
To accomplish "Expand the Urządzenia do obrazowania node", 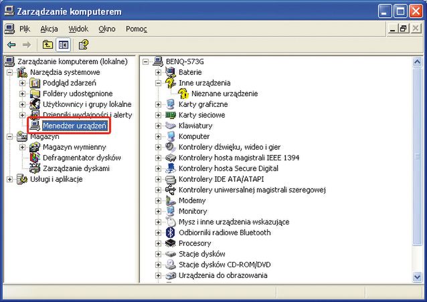I will 158,275.
